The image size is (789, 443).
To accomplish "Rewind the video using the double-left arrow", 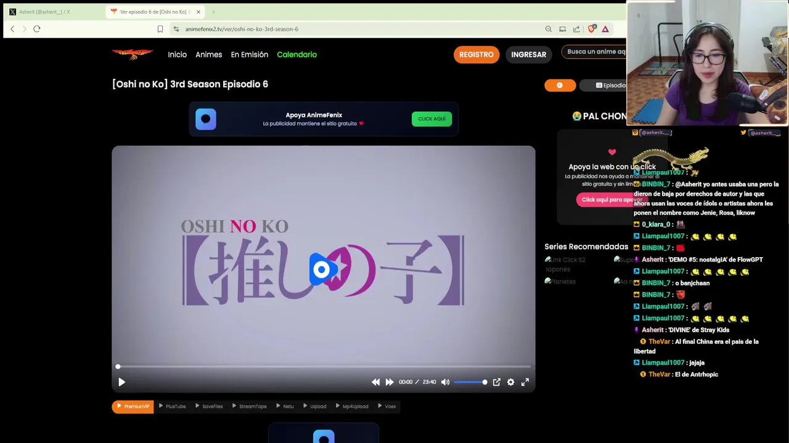I will [x=375, y=382].
